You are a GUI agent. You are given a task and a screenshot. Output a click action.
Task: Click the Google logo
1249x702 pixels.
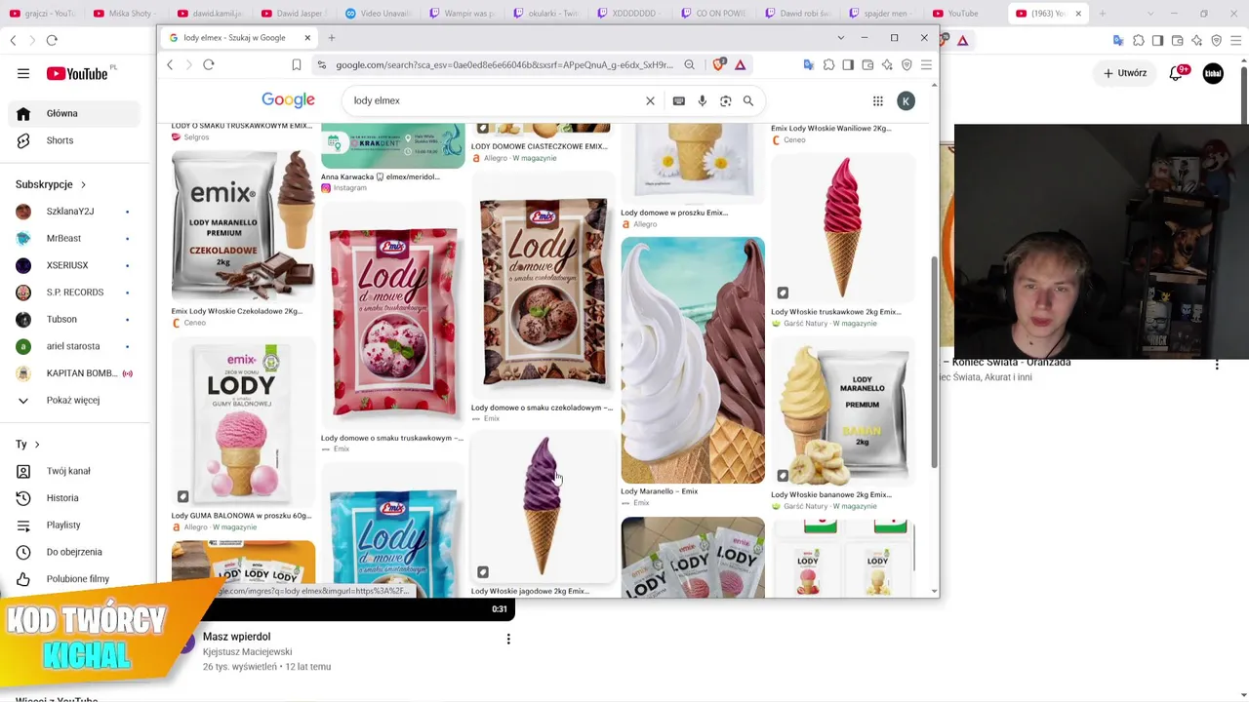click(288, 100)
